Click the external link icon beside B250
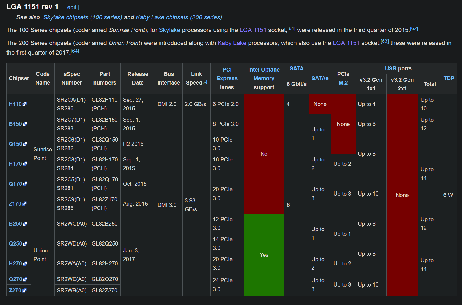The width and height of the screenshot is (462, 305). 25,224
